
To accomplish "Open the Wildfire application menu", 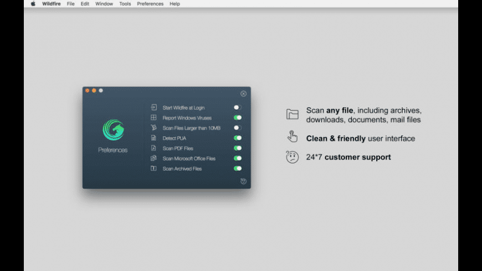I will 52,4.
